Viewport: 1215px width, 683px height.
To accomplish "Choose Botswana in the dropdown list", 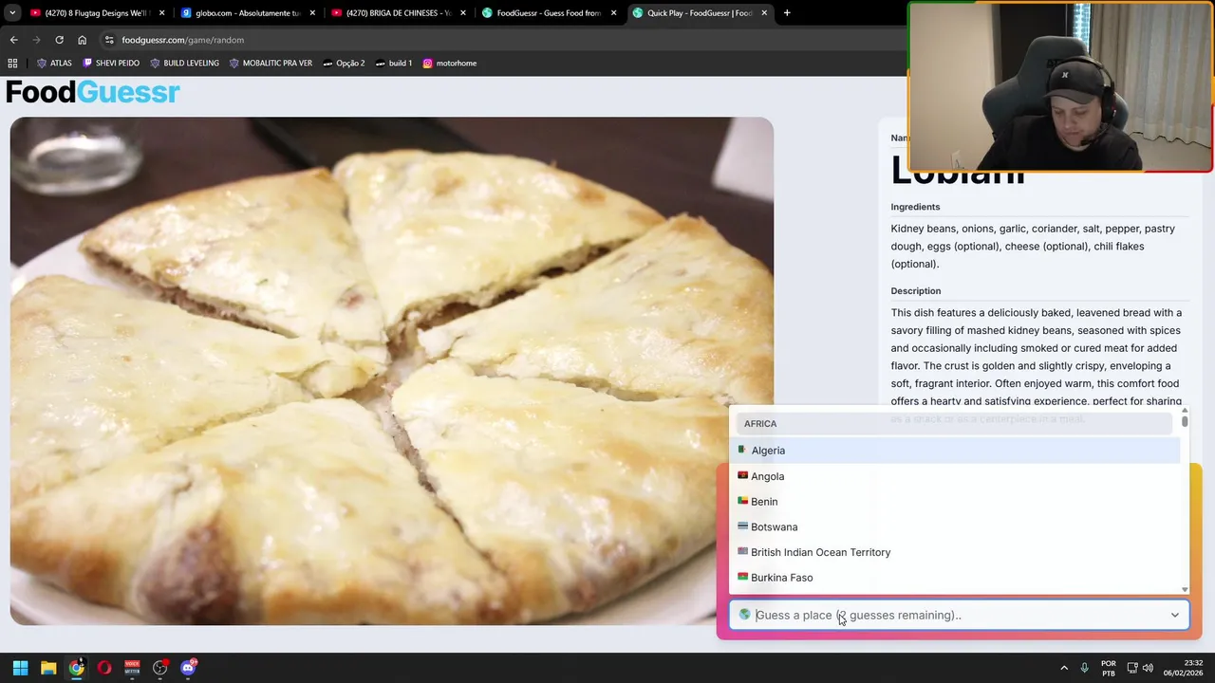I will (955, 526).
